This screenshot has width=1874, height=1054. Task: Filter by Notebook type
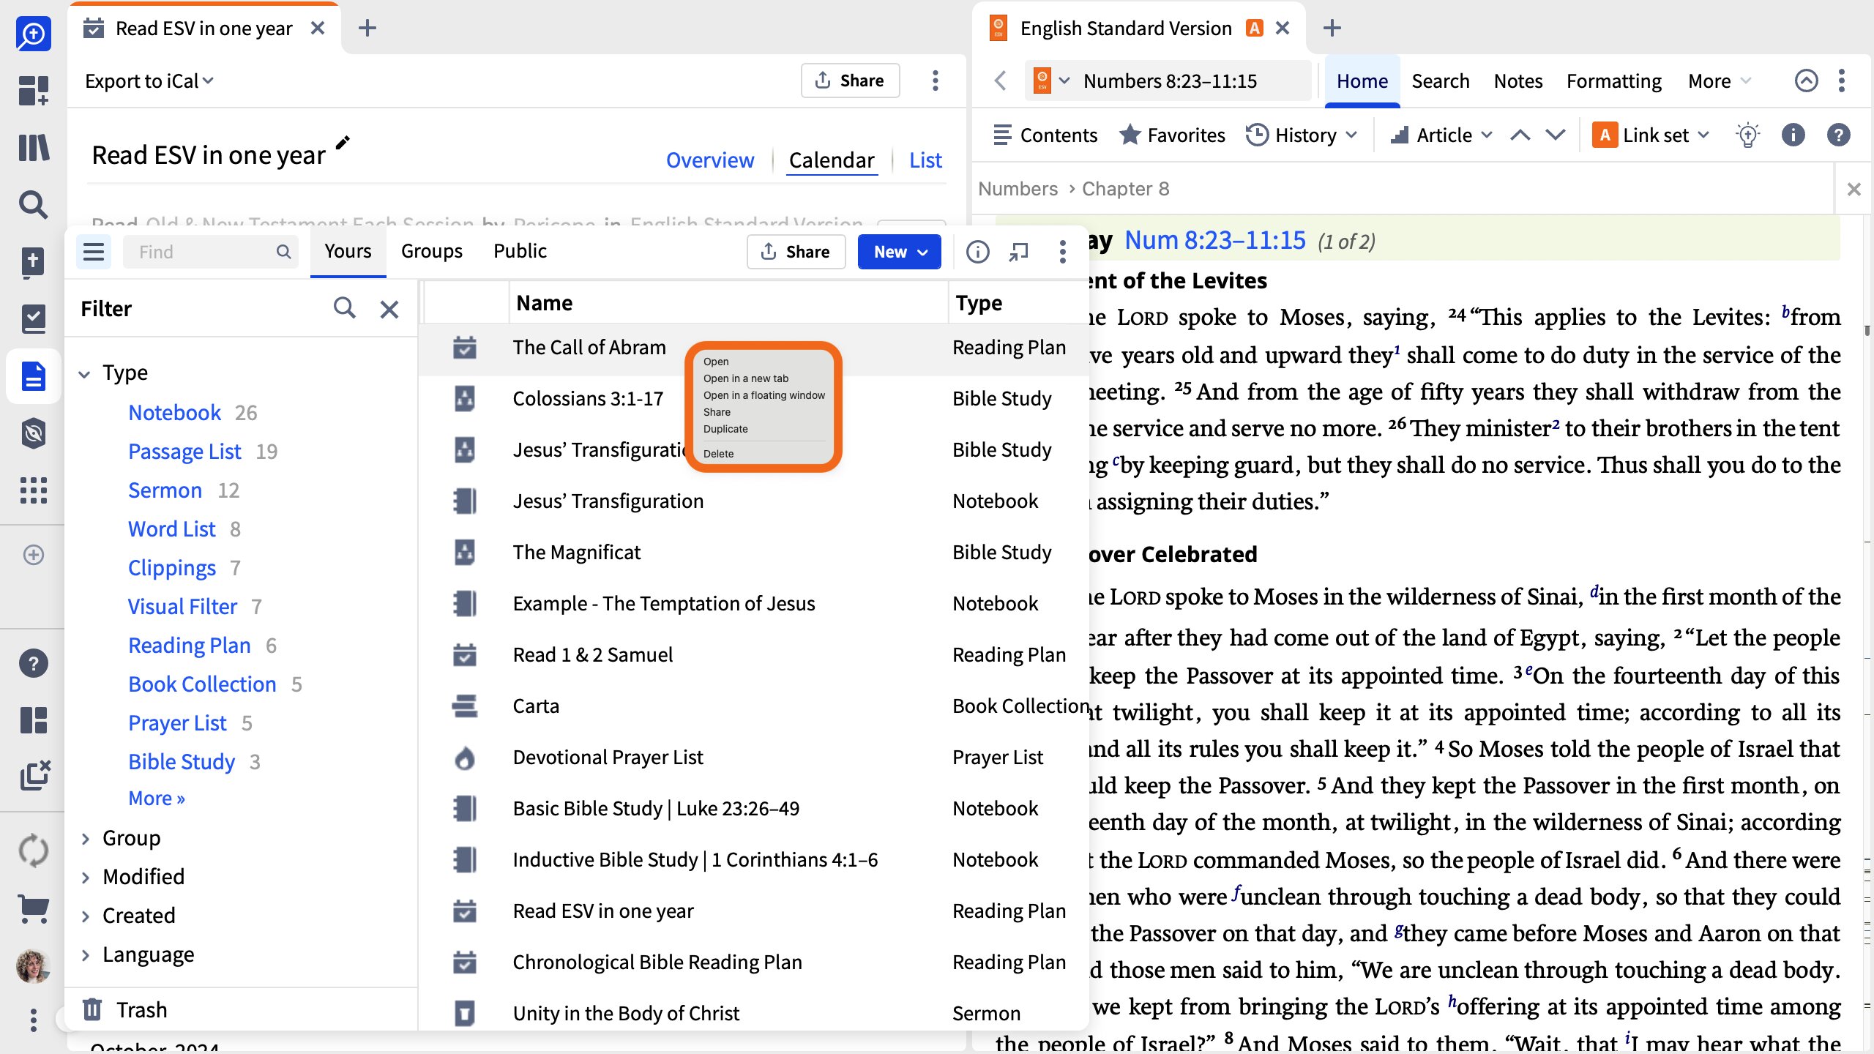pyautogui.click(x=174, y=413)
